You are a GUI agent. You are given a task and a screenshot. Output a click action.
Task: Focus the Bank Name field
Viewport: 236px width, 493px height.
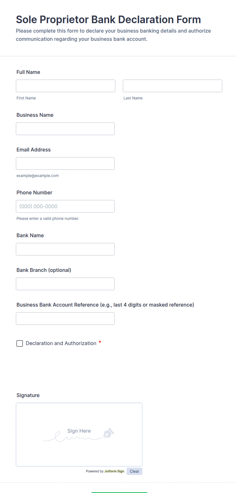point(65,249)
